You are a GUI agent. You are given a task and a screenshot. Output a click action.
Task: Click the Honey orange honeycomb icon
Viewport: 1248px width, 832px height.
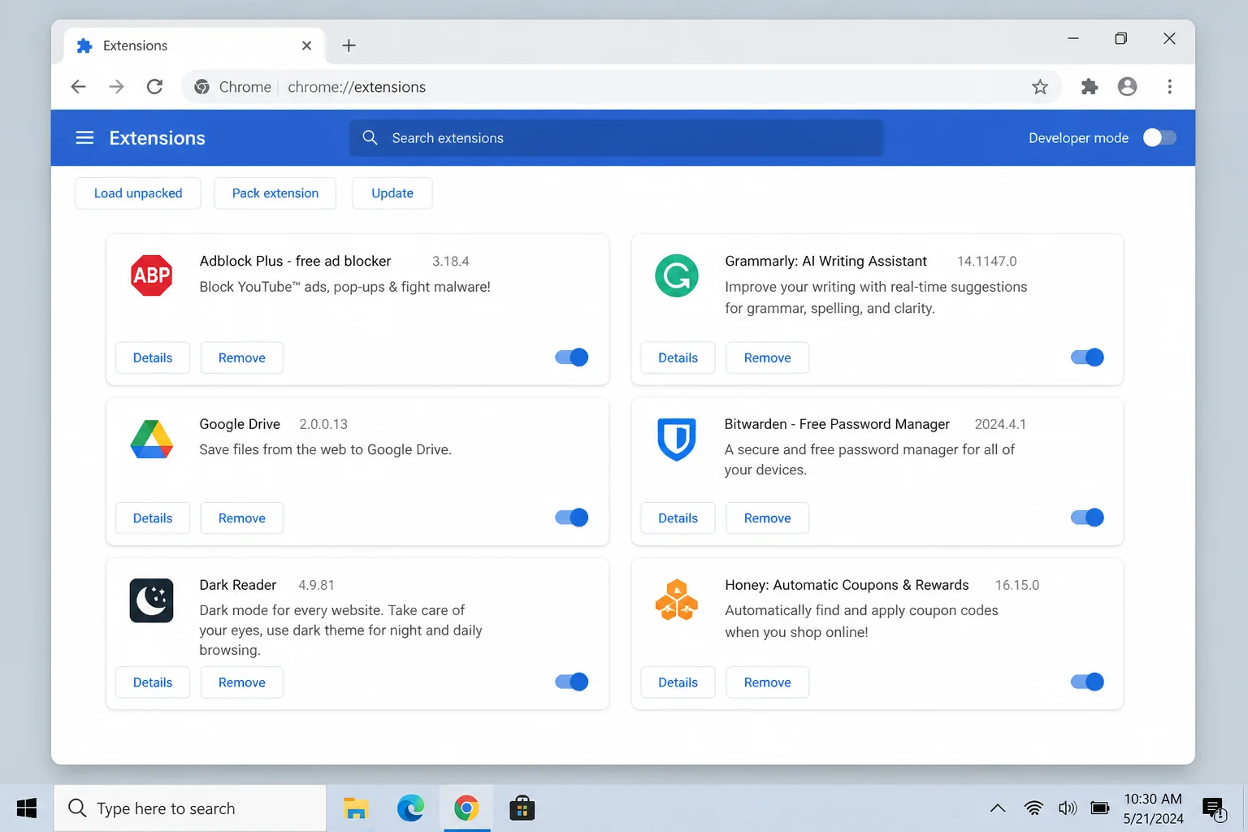(x=677, y=600)
